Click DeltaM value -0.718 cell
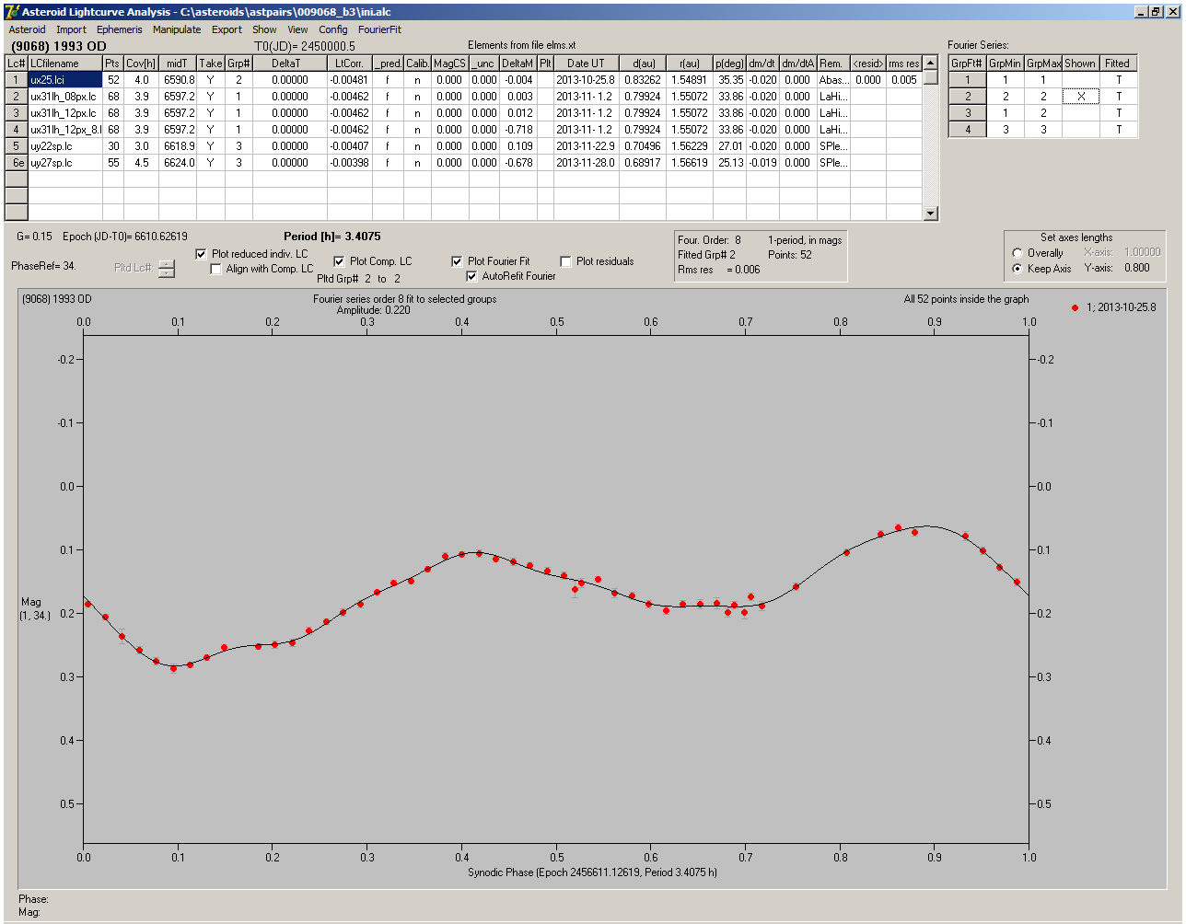The height and width of the screenshot is (924, 1186). tap(517, 130)
